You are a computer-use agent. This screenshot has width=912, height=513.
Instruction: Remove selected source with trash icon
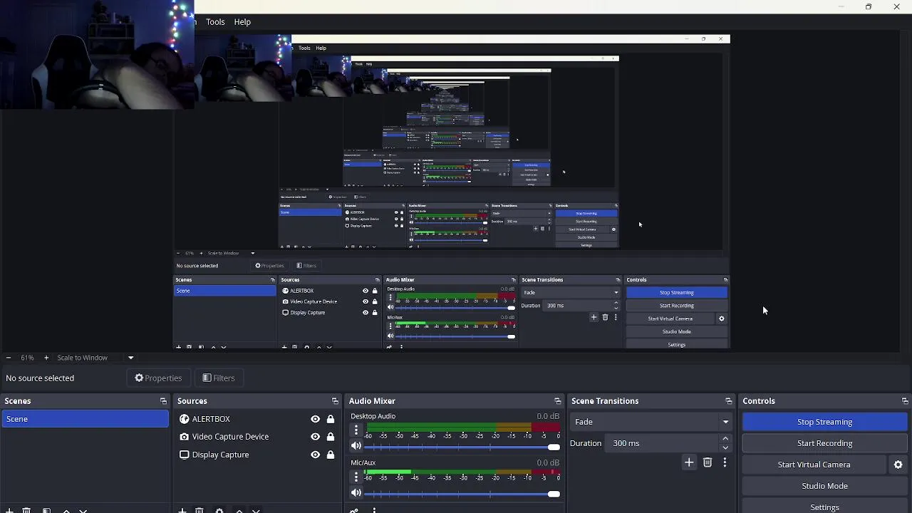click(199, 510)
